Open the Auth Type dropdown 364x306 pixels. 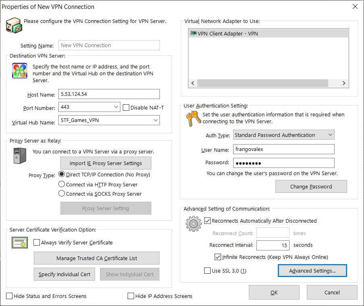click(x=330, y=135)
